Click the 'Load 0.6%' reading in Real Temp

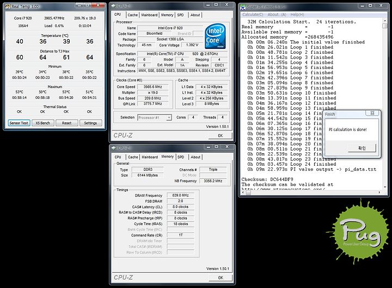[x=54, y=26]
